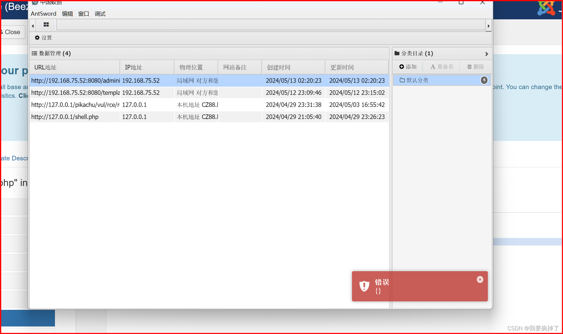Click the 重命名 rename button
The image size is (563, 334).
tap(442, 67)
